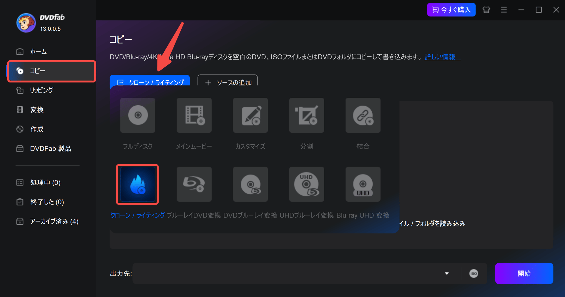Image resolution: width=565 pixels, height=297 pixels.
Task: Select the DVD to Blu-ray conversion icon
Action: pyautogui.click(x=250, y=184)
